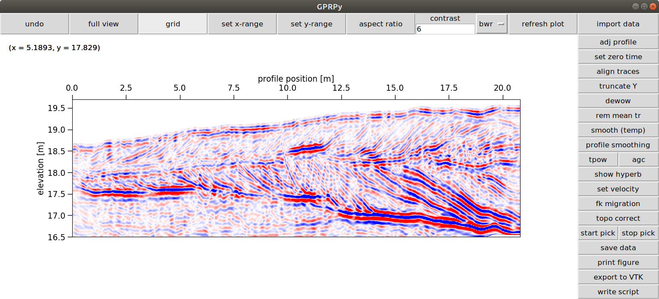Reset plot with full view button
659x299 pixels.
[x=104, y=24]
